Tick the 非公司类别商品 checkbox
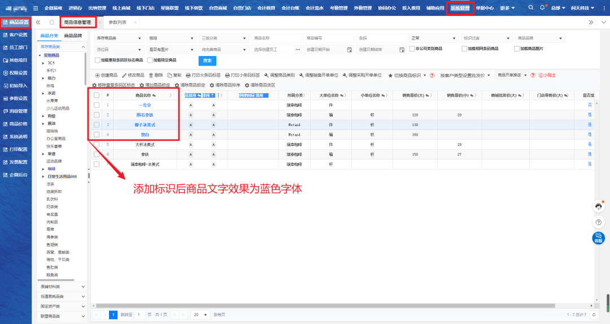Viewport: 610px width, 324px height. tap(412, 49)
